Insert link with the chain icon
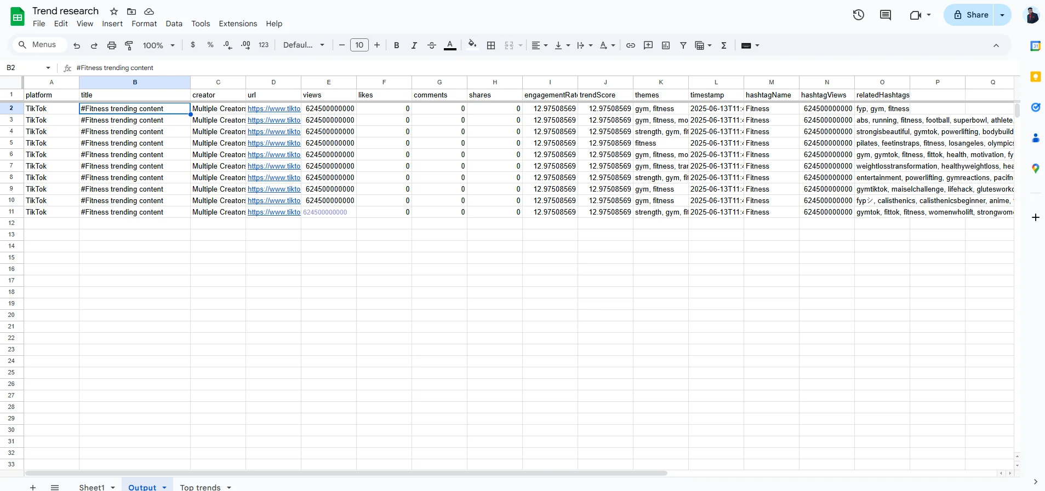Image resolution: width=1045 pixels, height=491 pixels. (x=631, y=45)
